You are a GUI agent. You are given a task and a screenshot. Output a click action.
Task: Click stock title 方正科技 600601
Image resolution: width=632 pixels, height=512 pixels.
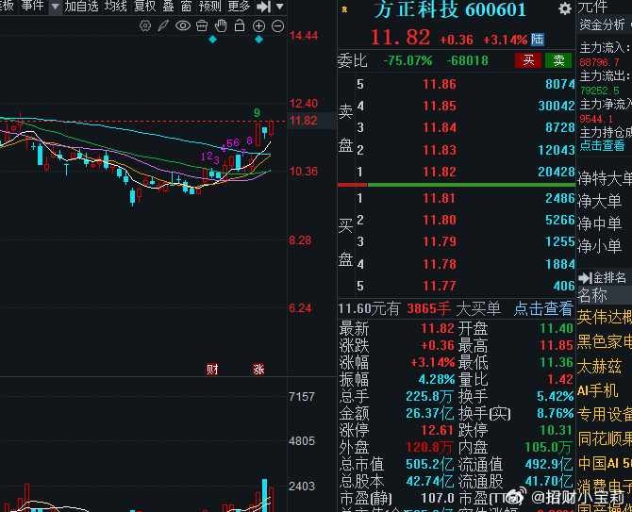pos(450,9)
